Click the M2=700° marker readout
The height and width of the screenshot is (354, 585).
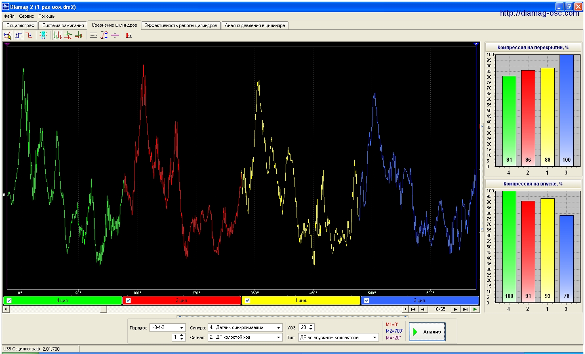pos(394,331)
